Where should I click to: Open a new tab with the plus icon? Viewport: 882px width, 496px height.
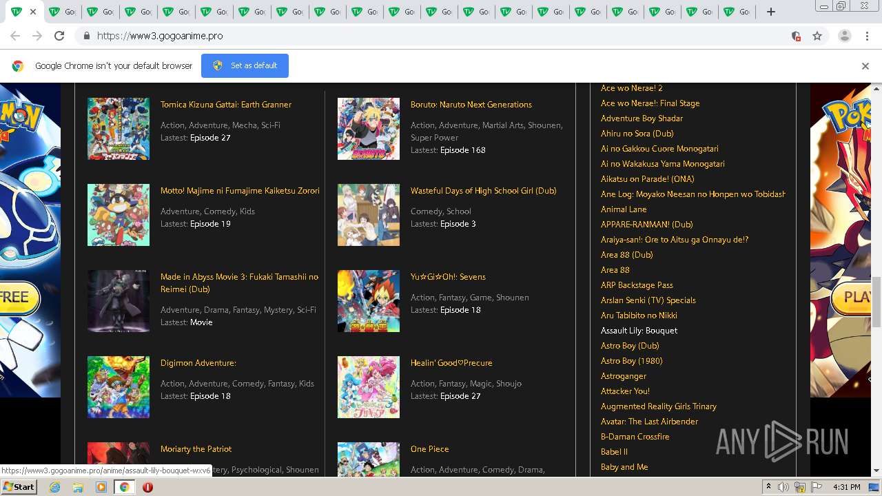point(771,12)
